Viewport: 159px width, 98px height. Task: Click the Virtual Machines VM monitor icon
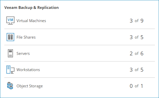pyautogui.click(x=10, y=21)
